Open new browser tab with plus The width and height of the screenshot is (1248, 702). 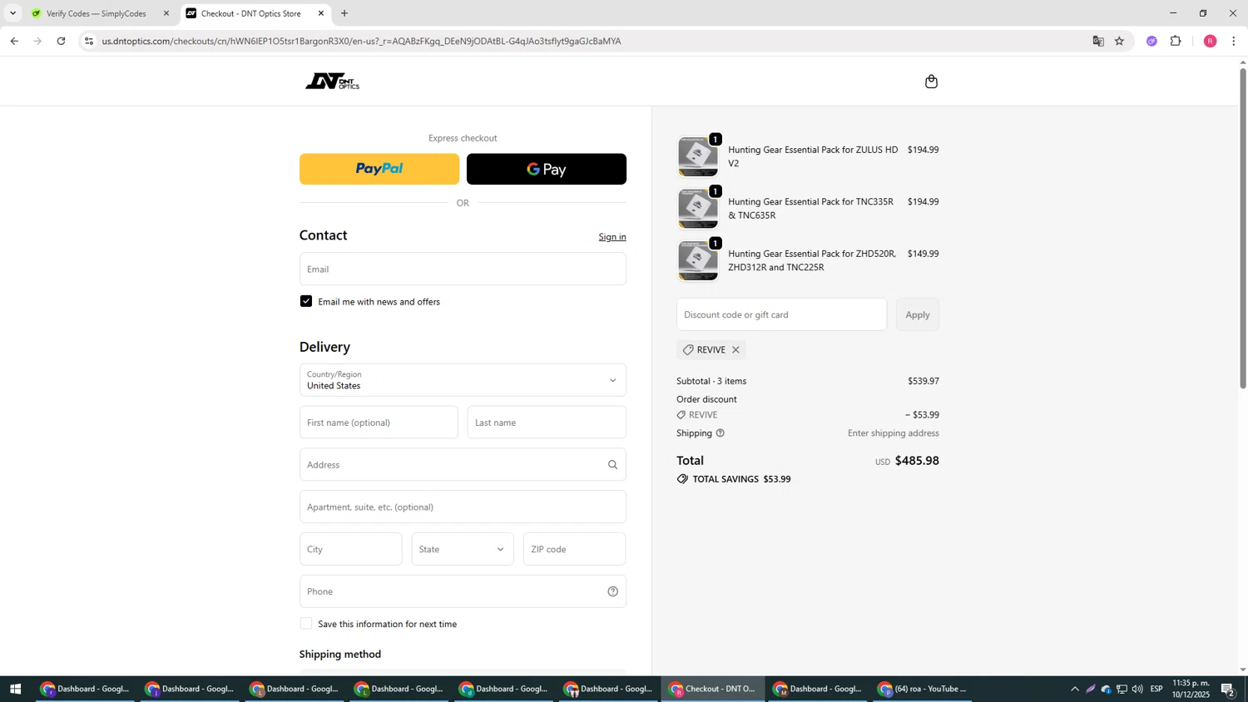coord(344,13)
